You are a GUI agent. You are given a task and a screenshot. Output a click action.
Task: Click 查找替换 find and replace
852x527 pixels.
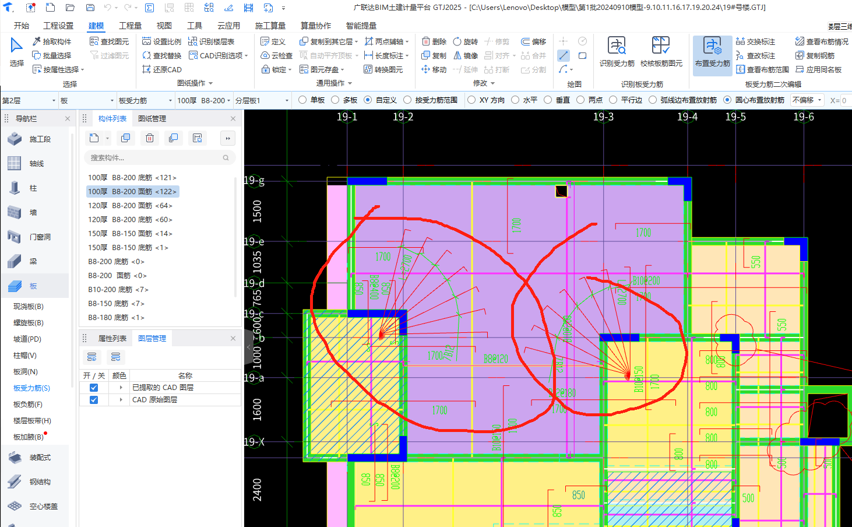161,55
